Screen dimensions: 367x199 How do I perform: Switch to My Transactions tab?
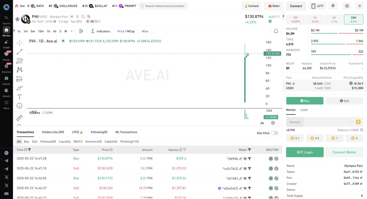(x=126, y=132)
